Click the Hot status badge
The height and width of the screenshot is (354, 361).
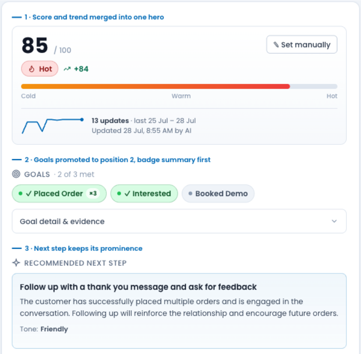(40, 69)
